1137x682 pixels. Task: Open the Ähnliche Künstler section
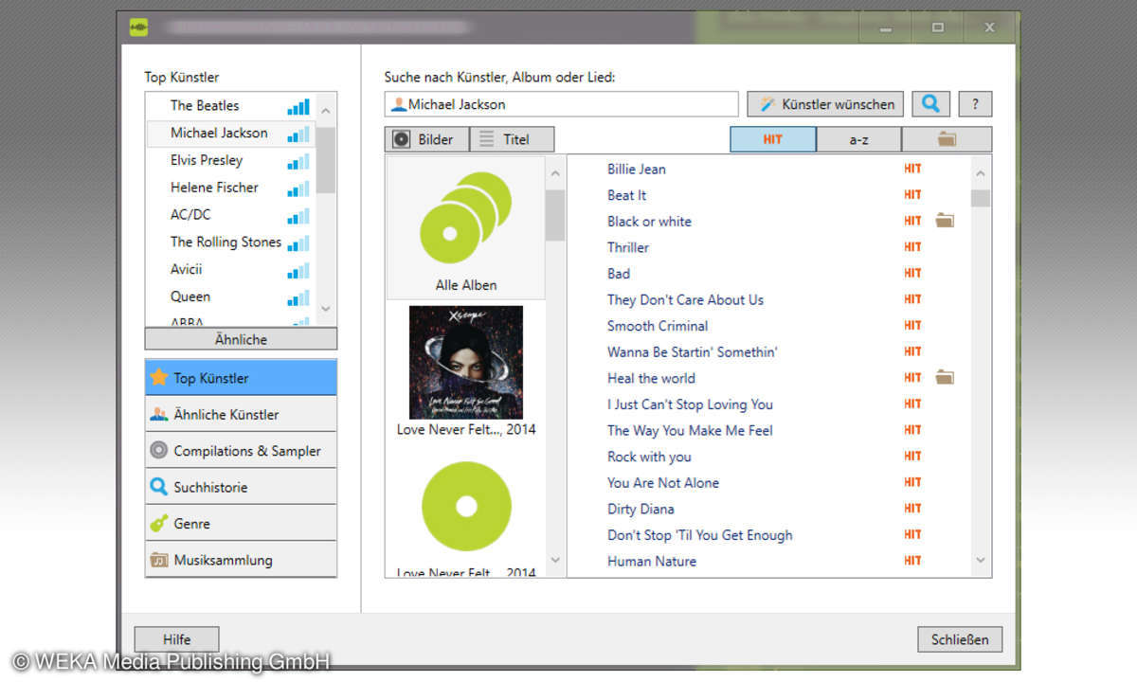(241, 414)
